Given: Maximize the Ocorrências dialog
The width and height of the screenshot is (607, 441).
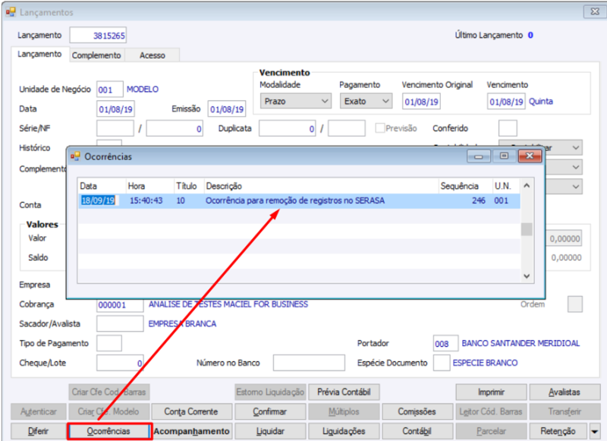Looking at the screenshot, I should [504, 156].
